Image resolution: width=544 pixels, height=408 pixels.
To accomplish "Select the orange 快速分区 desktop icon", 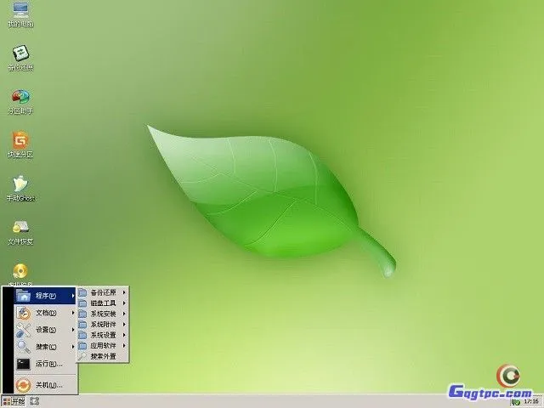I will click(20, 145).
